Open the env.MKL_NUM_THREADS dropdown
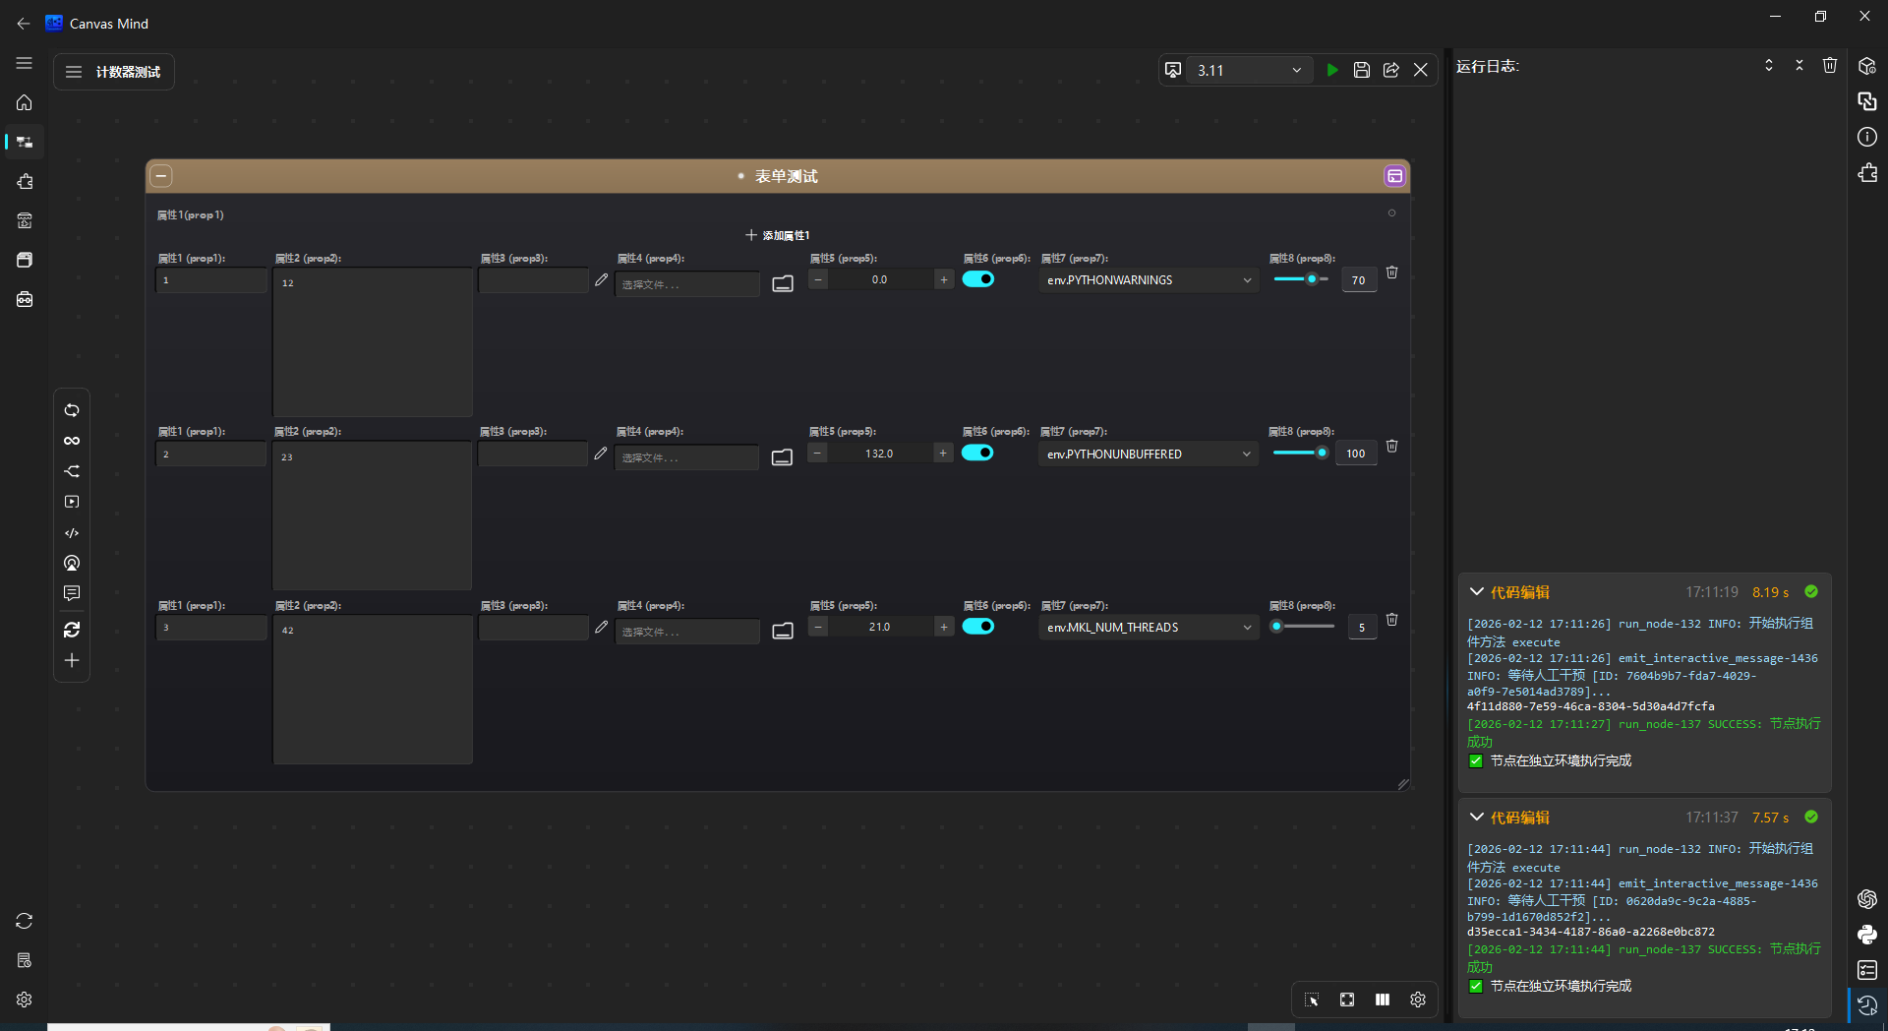This screenshot has width=1888, height=1031. point(1149,628)
